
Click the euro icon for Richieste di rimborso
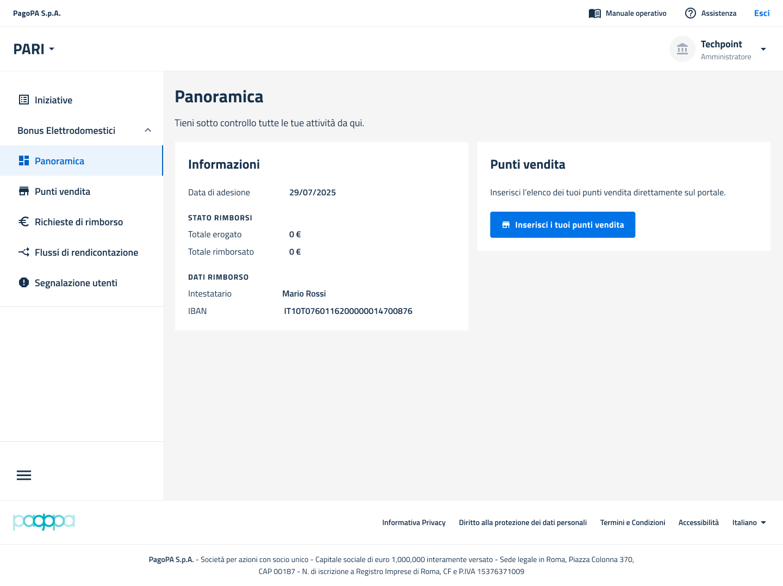[24, 221]
